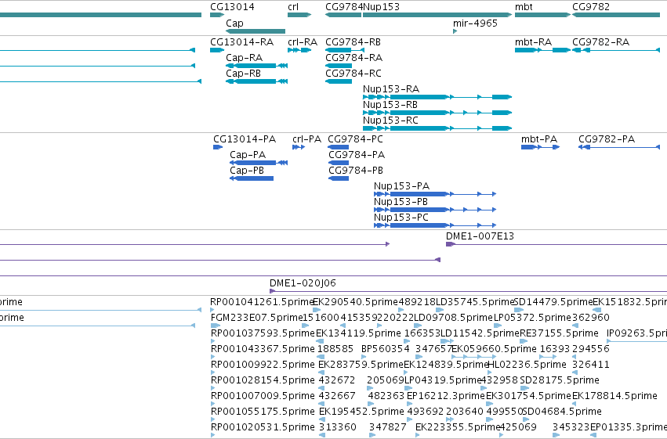This screenshot has width=667, height=439.
Task: Select the LP05372.5prime cDNA label
Action: tap(532, 318)
